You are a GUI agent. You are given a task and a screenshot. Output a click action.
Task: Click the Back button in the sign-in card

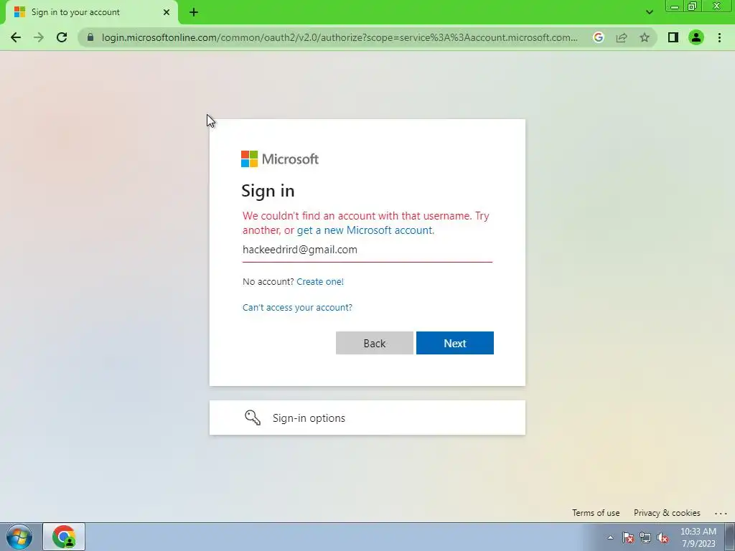[x=375, y=343]
